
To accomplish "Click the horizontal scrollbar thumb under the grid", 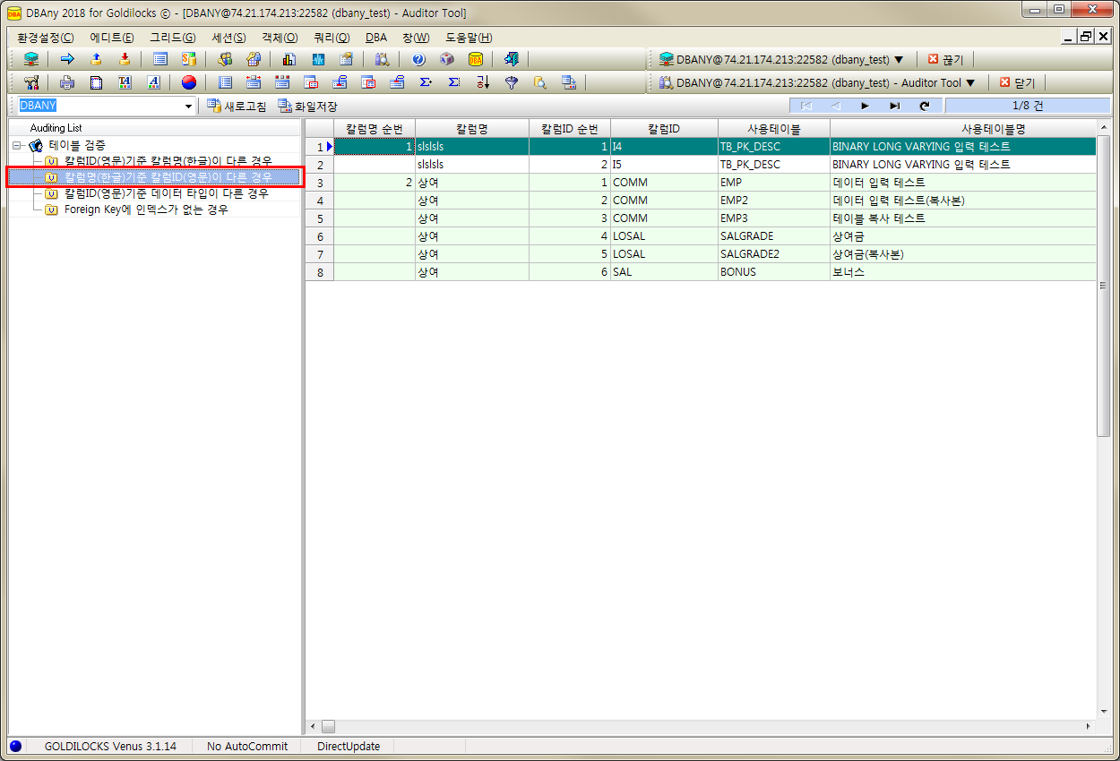I will coord(328,726).
